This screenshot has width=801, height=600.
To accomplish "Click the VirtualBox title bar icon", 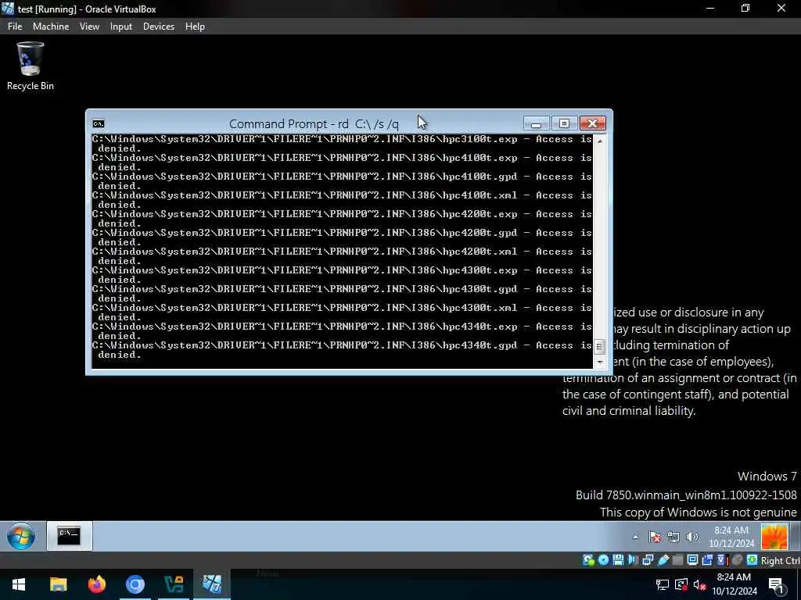I will pyautogui.click(x=8, y=9).
